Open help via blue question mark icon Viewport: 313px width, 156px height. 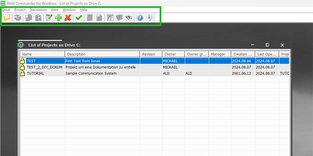pyautogui.click(x=140, y=18)
